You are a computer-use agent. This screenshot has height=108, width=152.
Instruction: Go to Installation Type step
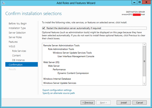(17, 28)
